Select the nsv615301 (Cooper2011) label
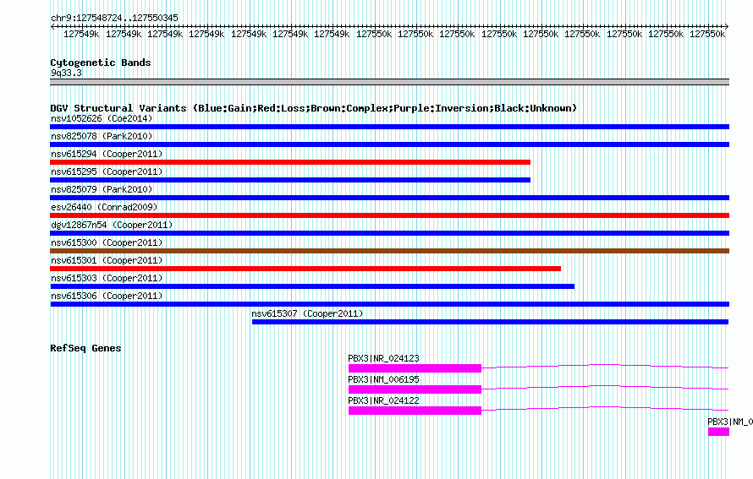This screenshot has width=753, height=479. 107,260
